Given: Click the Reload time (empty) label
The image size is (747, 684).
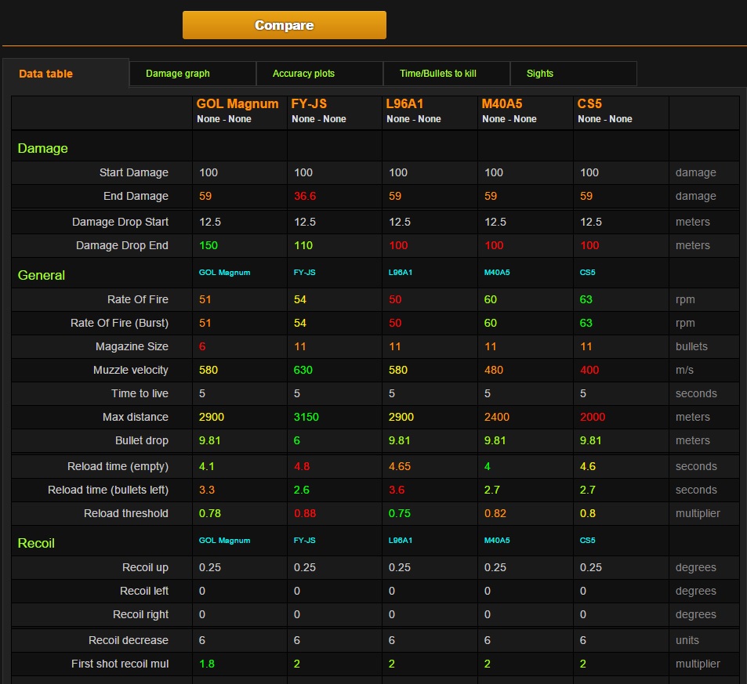Looking at the screenshot, I should point(118,466).
